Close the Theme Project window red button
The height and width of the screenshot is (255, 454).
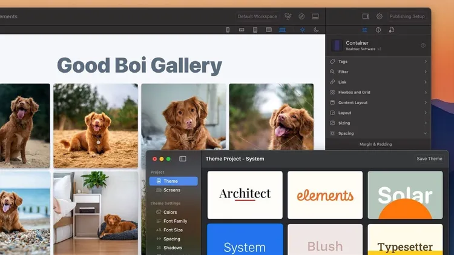(154, 159)
